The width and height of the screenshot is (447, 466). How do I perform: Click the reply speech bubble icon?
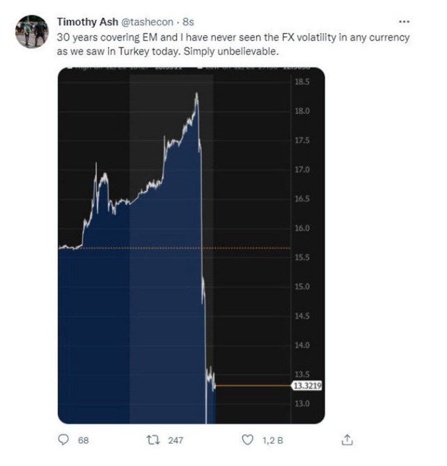click(x=64, y=440)
